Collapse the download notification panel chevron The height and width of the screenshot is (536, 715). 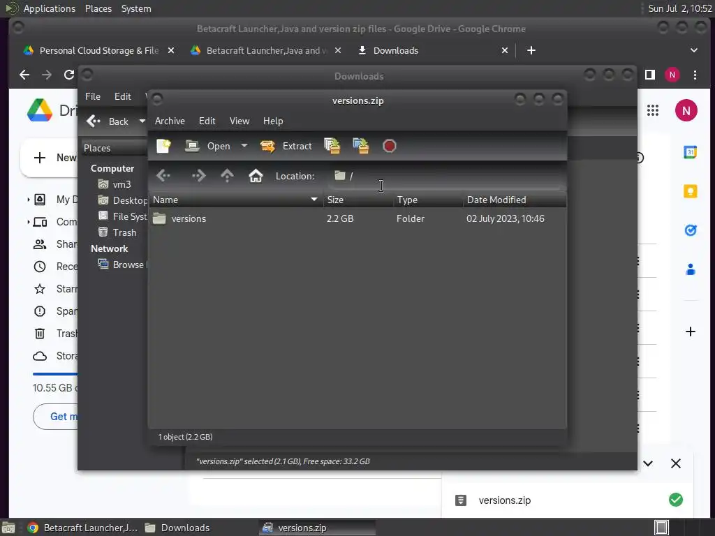pyautogui.click(x=648, y=463)
